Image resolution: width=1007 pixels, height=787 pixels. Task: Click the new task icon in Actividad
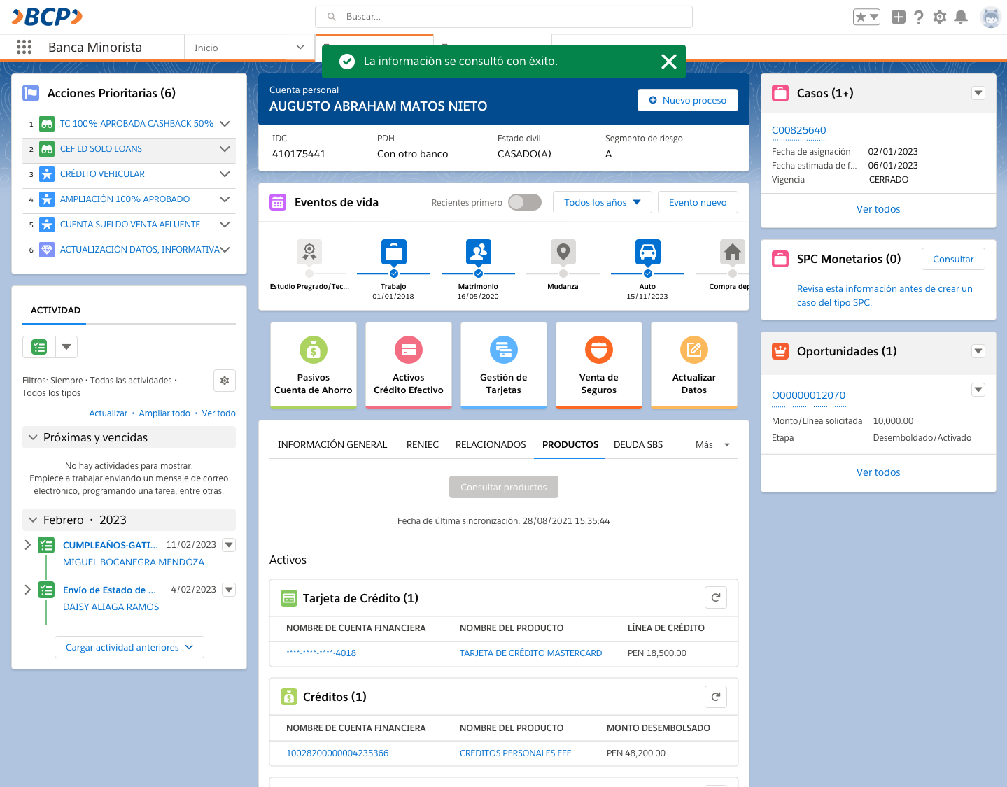point(39,347)
